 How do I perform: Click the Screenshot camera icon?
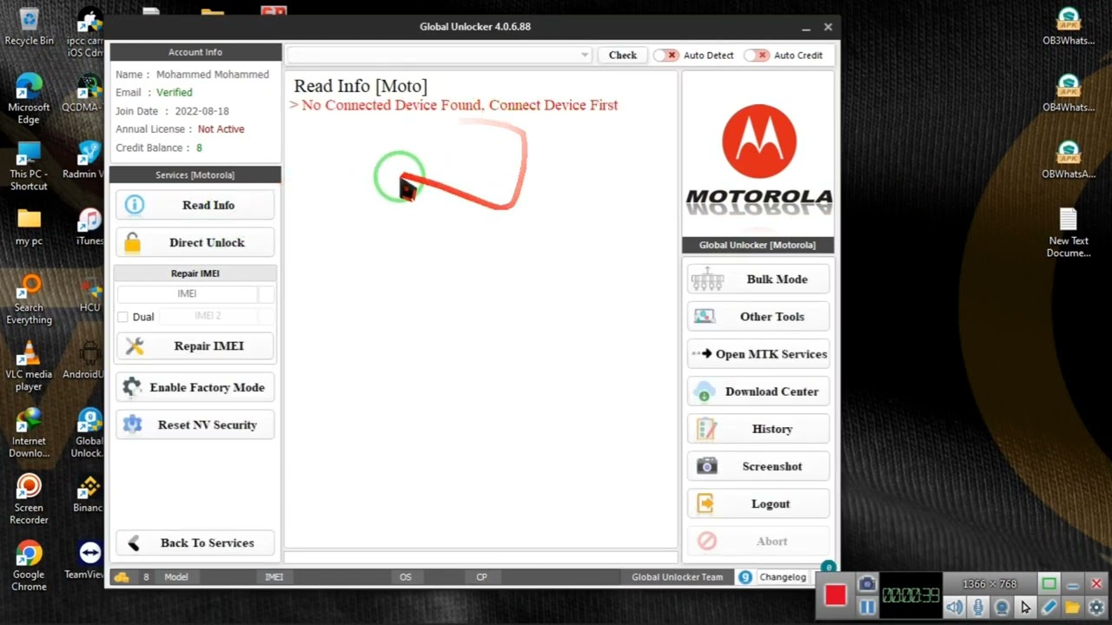coord(707,466)
